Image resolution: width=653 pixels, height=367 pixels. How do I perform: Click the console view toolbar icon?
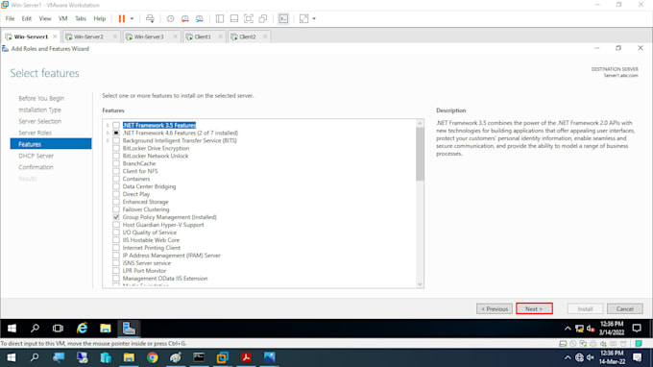click(283, 19)
